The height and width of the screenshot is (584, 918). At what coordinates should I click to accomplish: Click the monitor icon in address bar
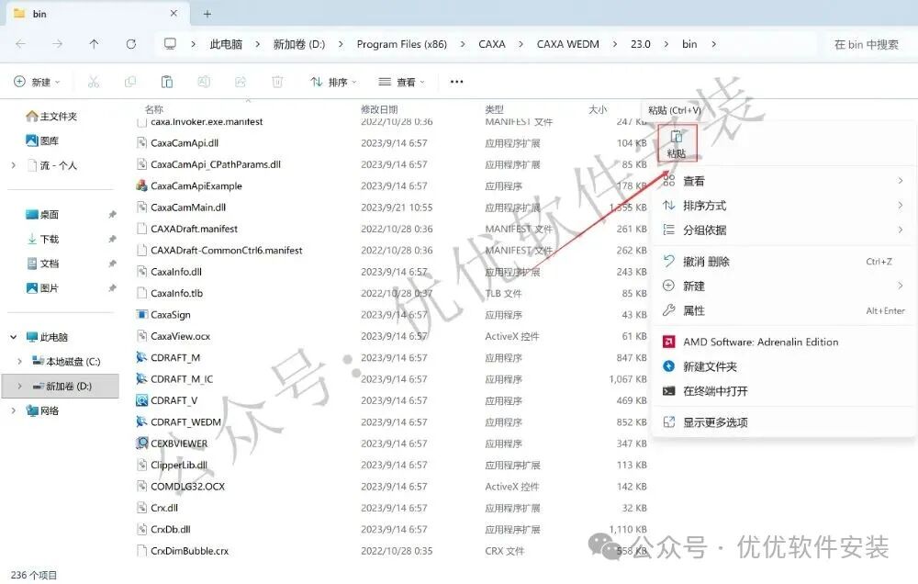point(170,44)
